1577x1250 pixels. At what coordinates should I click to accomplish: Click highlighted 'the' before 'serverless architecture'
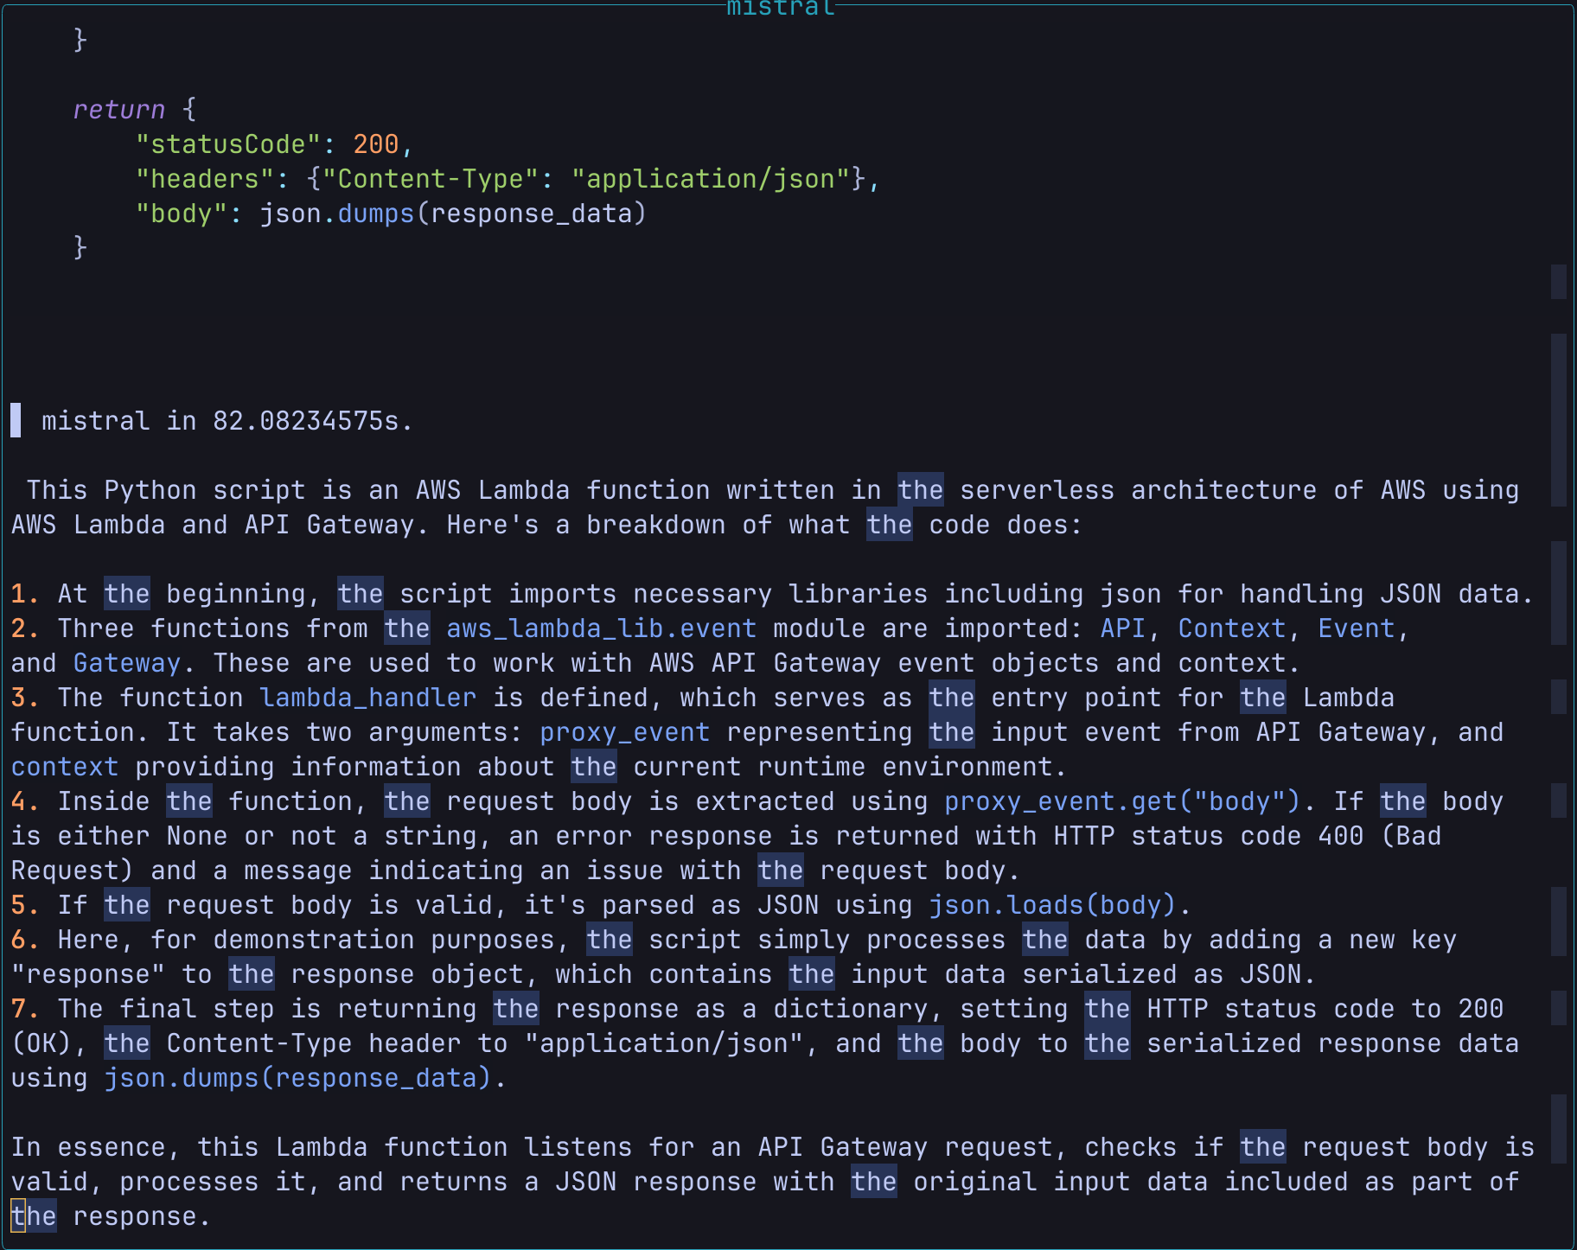pyautogui.click(x=921, y=490)
